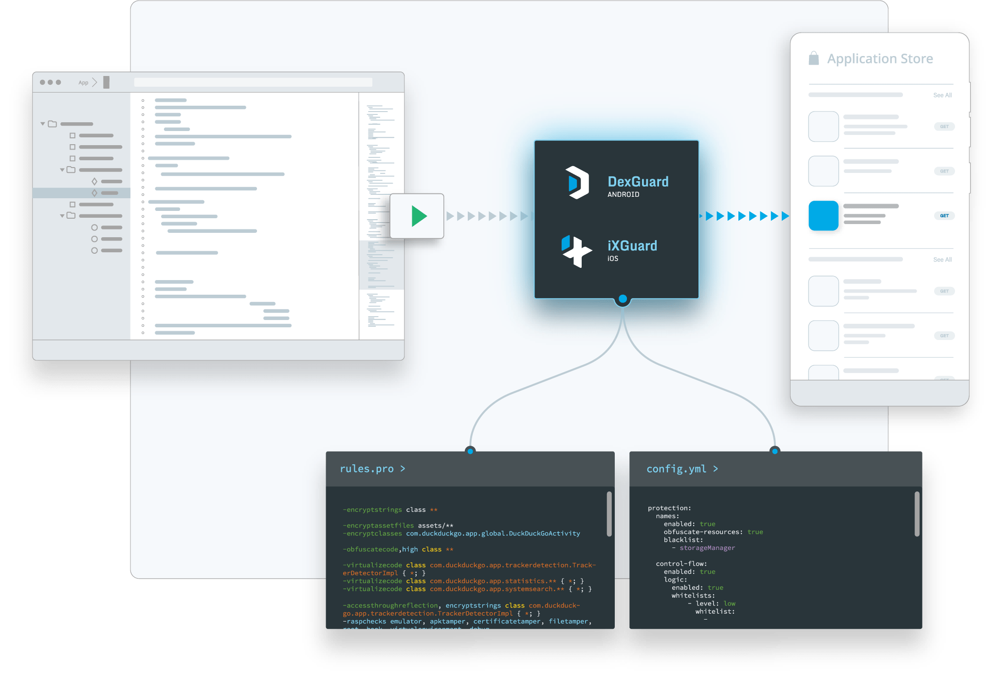Click the connector dot above rules.pro panel
The image size is (992, 679).
pos(470,451)
